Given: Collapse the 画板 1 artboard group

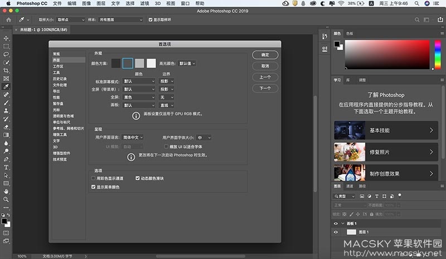Looking at the screenshot, I should point(343,223).
